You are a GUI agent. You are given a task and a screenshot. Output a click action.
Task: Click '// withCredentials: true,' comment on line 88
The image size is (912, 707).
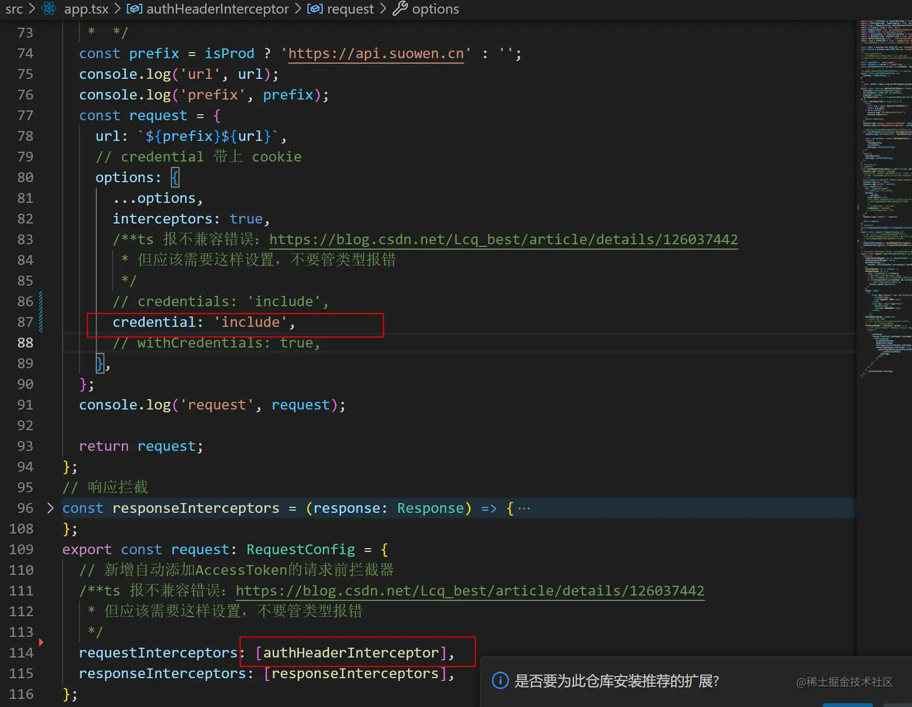(217, 342)
